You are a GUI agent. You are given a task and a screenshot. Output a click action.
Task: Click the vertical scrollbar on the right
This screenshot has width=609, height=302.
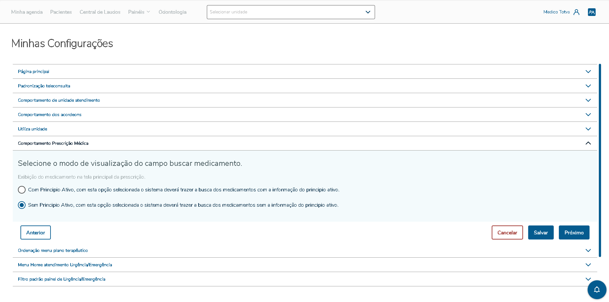click(600, 159)
